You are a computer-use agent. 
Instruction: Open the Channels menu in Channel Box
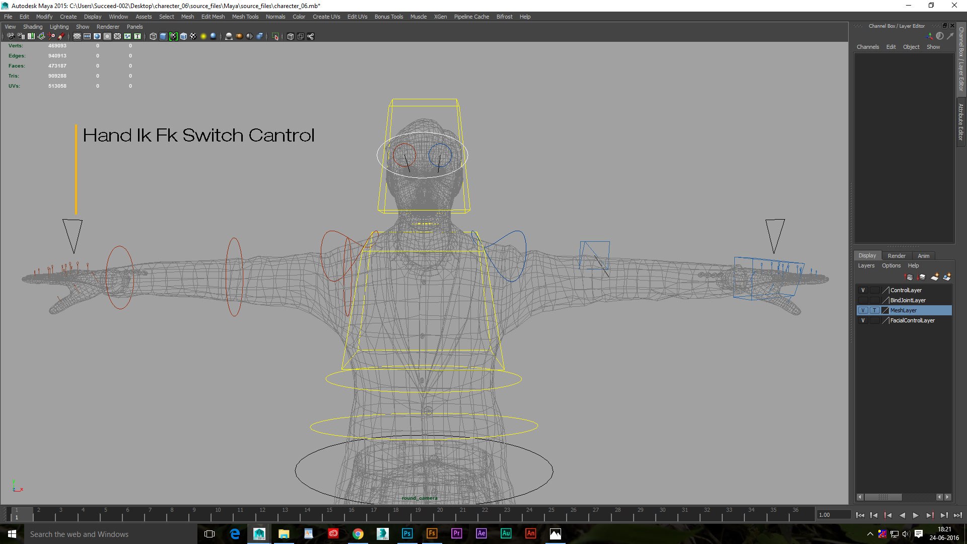coord(868,47)
